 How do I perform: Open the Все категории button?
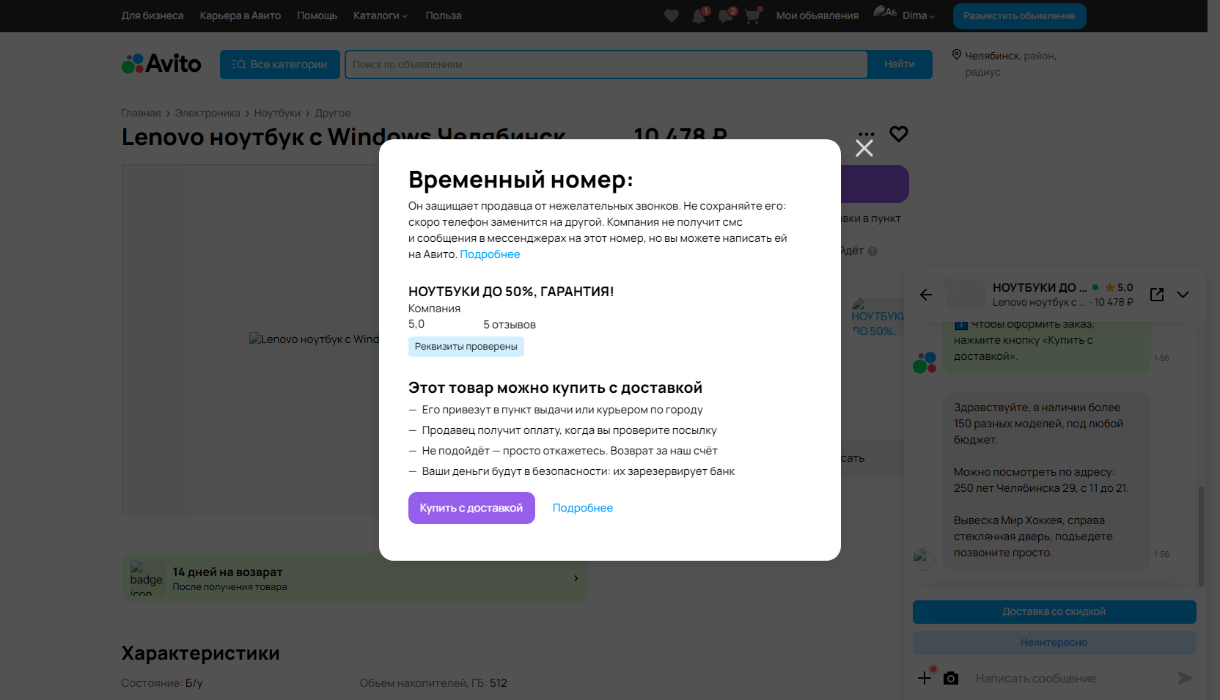[x=280, y=65]
